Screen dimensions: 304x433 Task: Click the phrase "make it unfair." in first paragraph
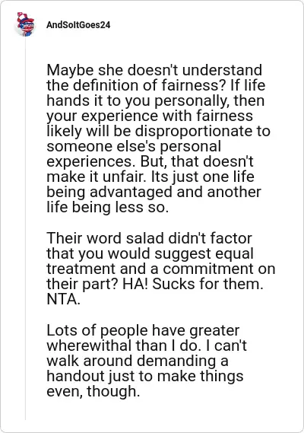tap(97, 177)
